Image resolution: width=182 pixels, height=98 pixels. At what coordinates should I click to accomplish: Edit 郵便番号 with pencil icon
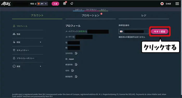pyautogui.click(x=76, y=77)
